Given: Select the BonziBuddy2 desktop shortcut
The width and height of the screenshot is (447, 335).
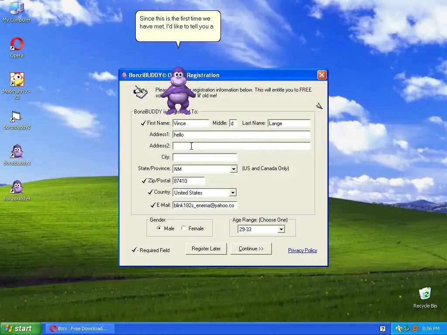Looking at the screenshot, I should pos(17,120).
